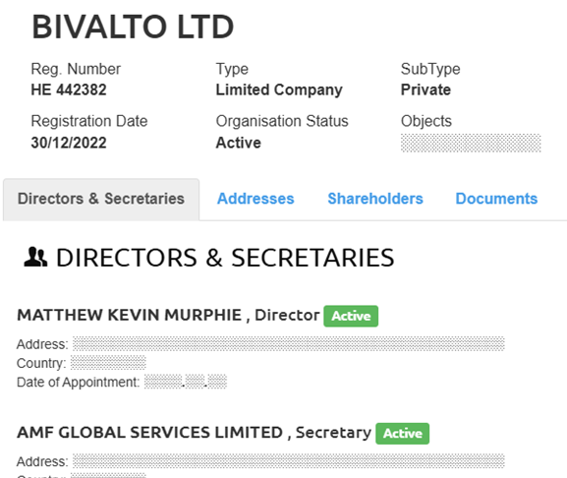
Task: Click the registration date 30/12/2022
Action: pos(69,143)
